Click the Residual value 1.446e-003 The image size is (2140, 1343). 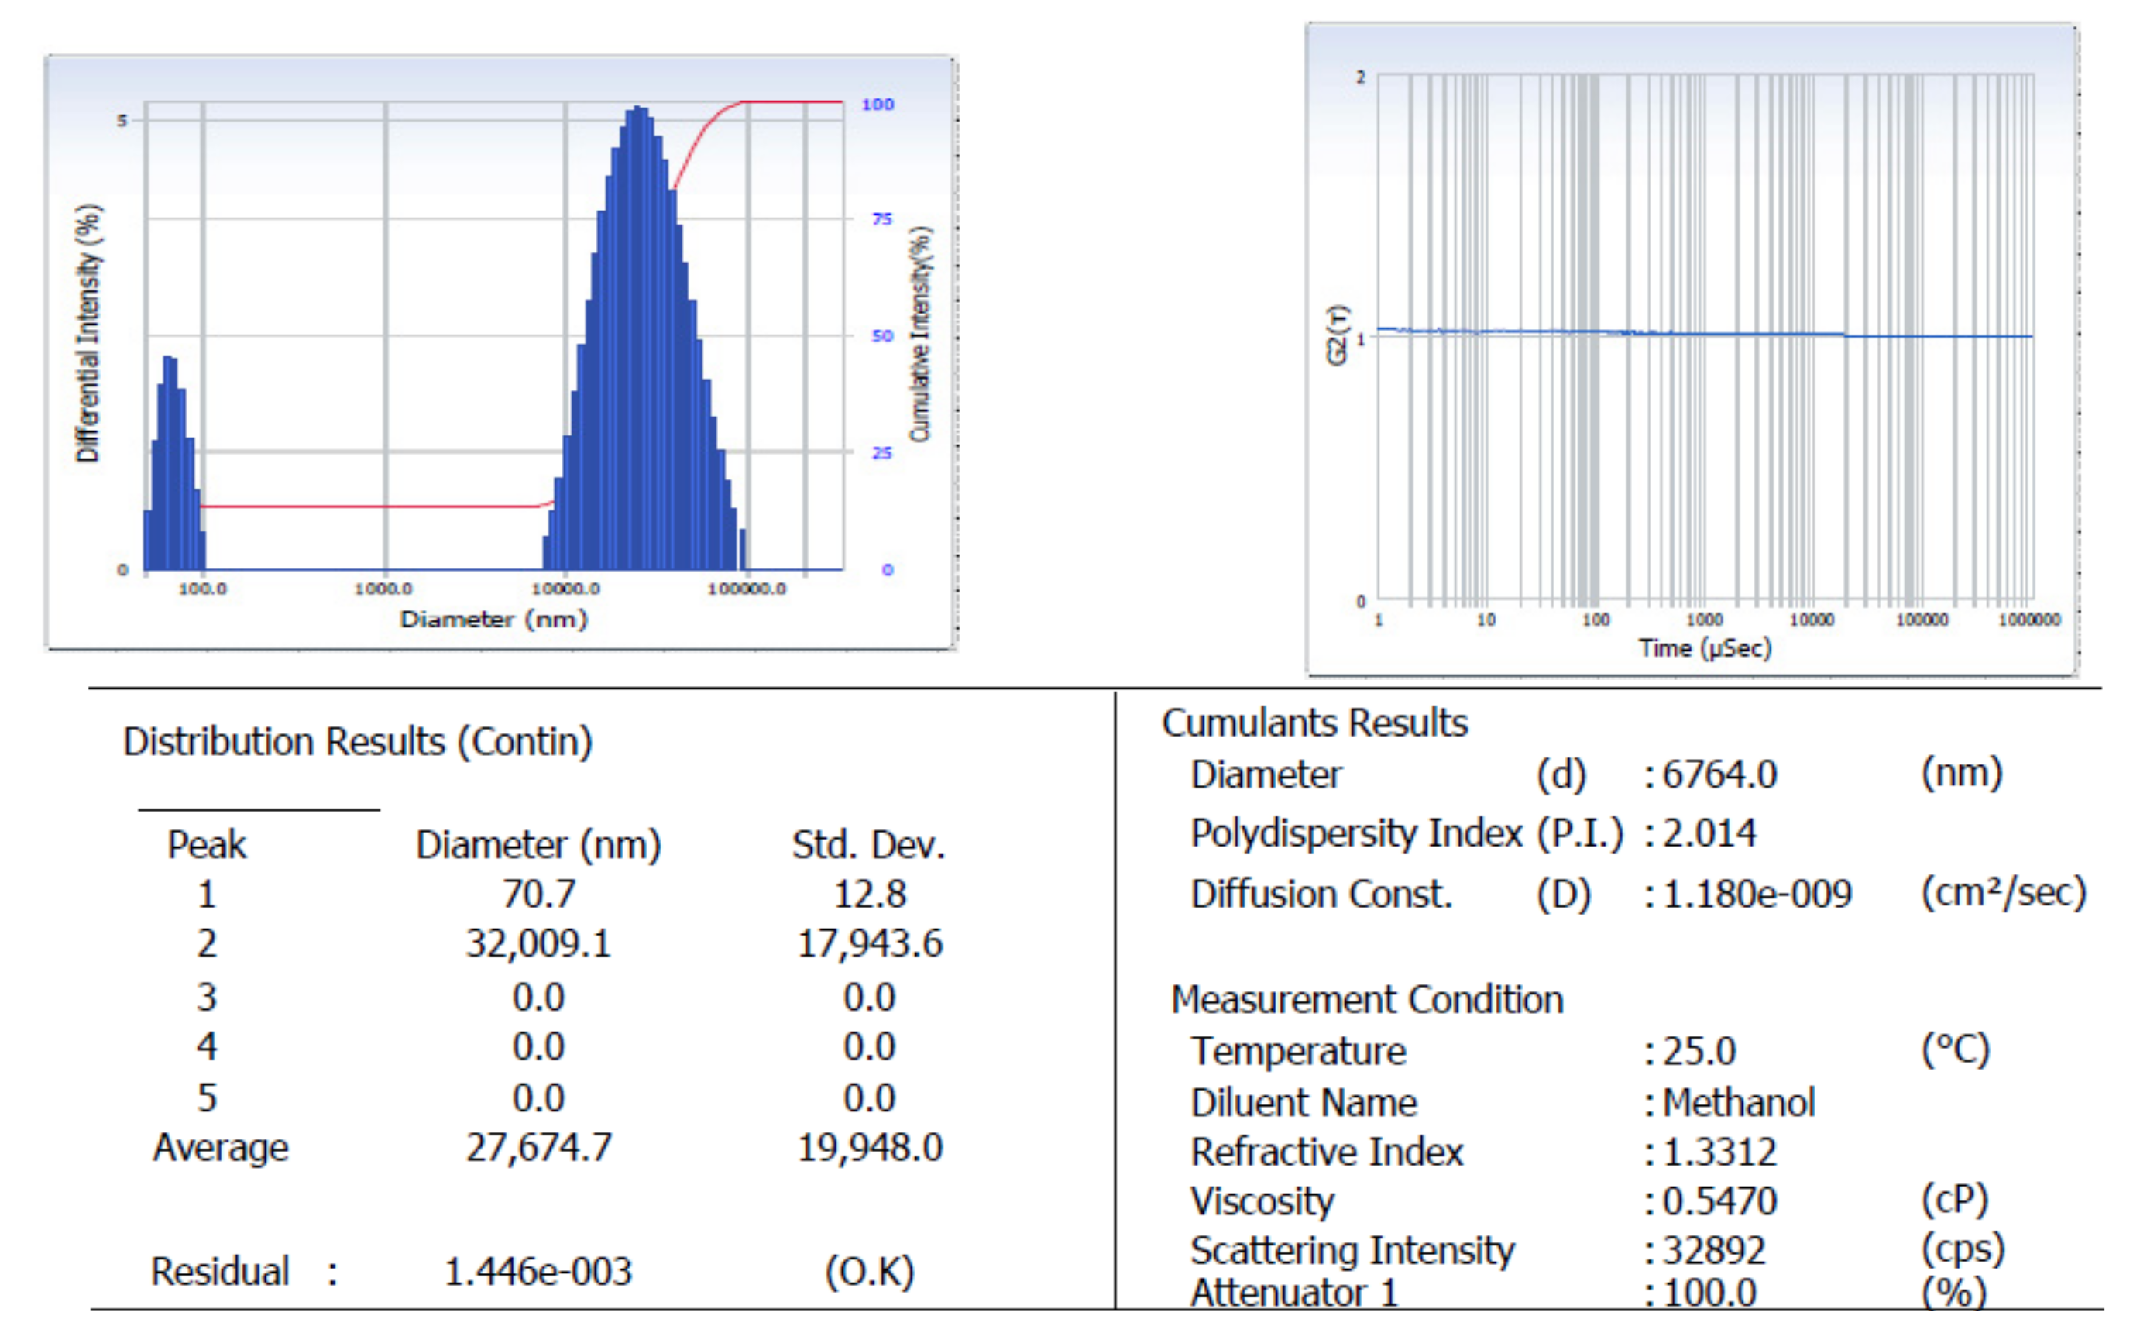538,1272
